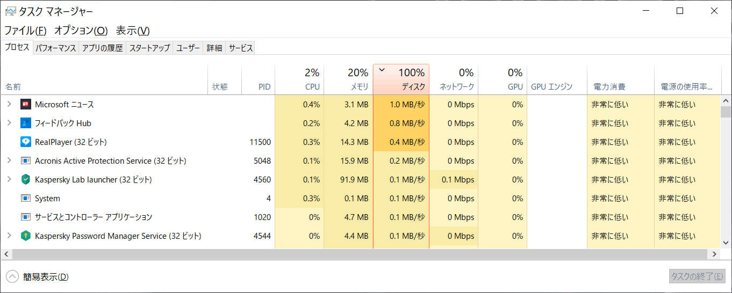Click PID value 5048
This screenshot has height=293, width=732.
(x=262, y=161)
